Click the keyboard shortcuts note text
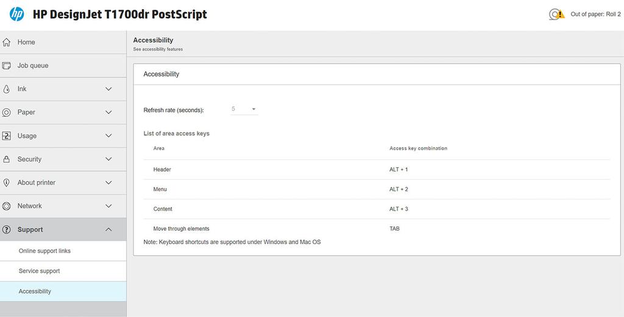This screenshot has height=317, width=624. point(232,242)
